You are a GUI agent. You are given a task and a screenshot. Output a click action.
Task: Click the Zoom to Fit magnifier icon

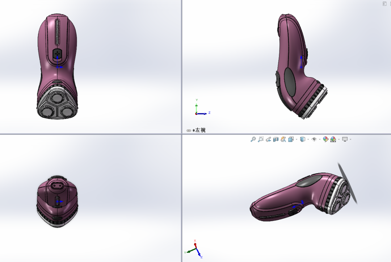pos(253,139)
